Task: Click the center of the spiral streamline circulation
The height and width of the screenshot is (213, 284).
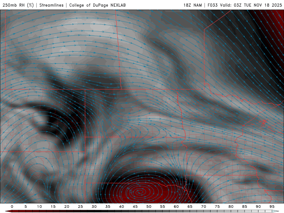Action: coord(139,192)
